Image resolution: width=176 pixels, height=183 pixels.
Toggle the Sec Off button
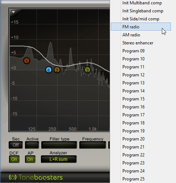point(16,145)
